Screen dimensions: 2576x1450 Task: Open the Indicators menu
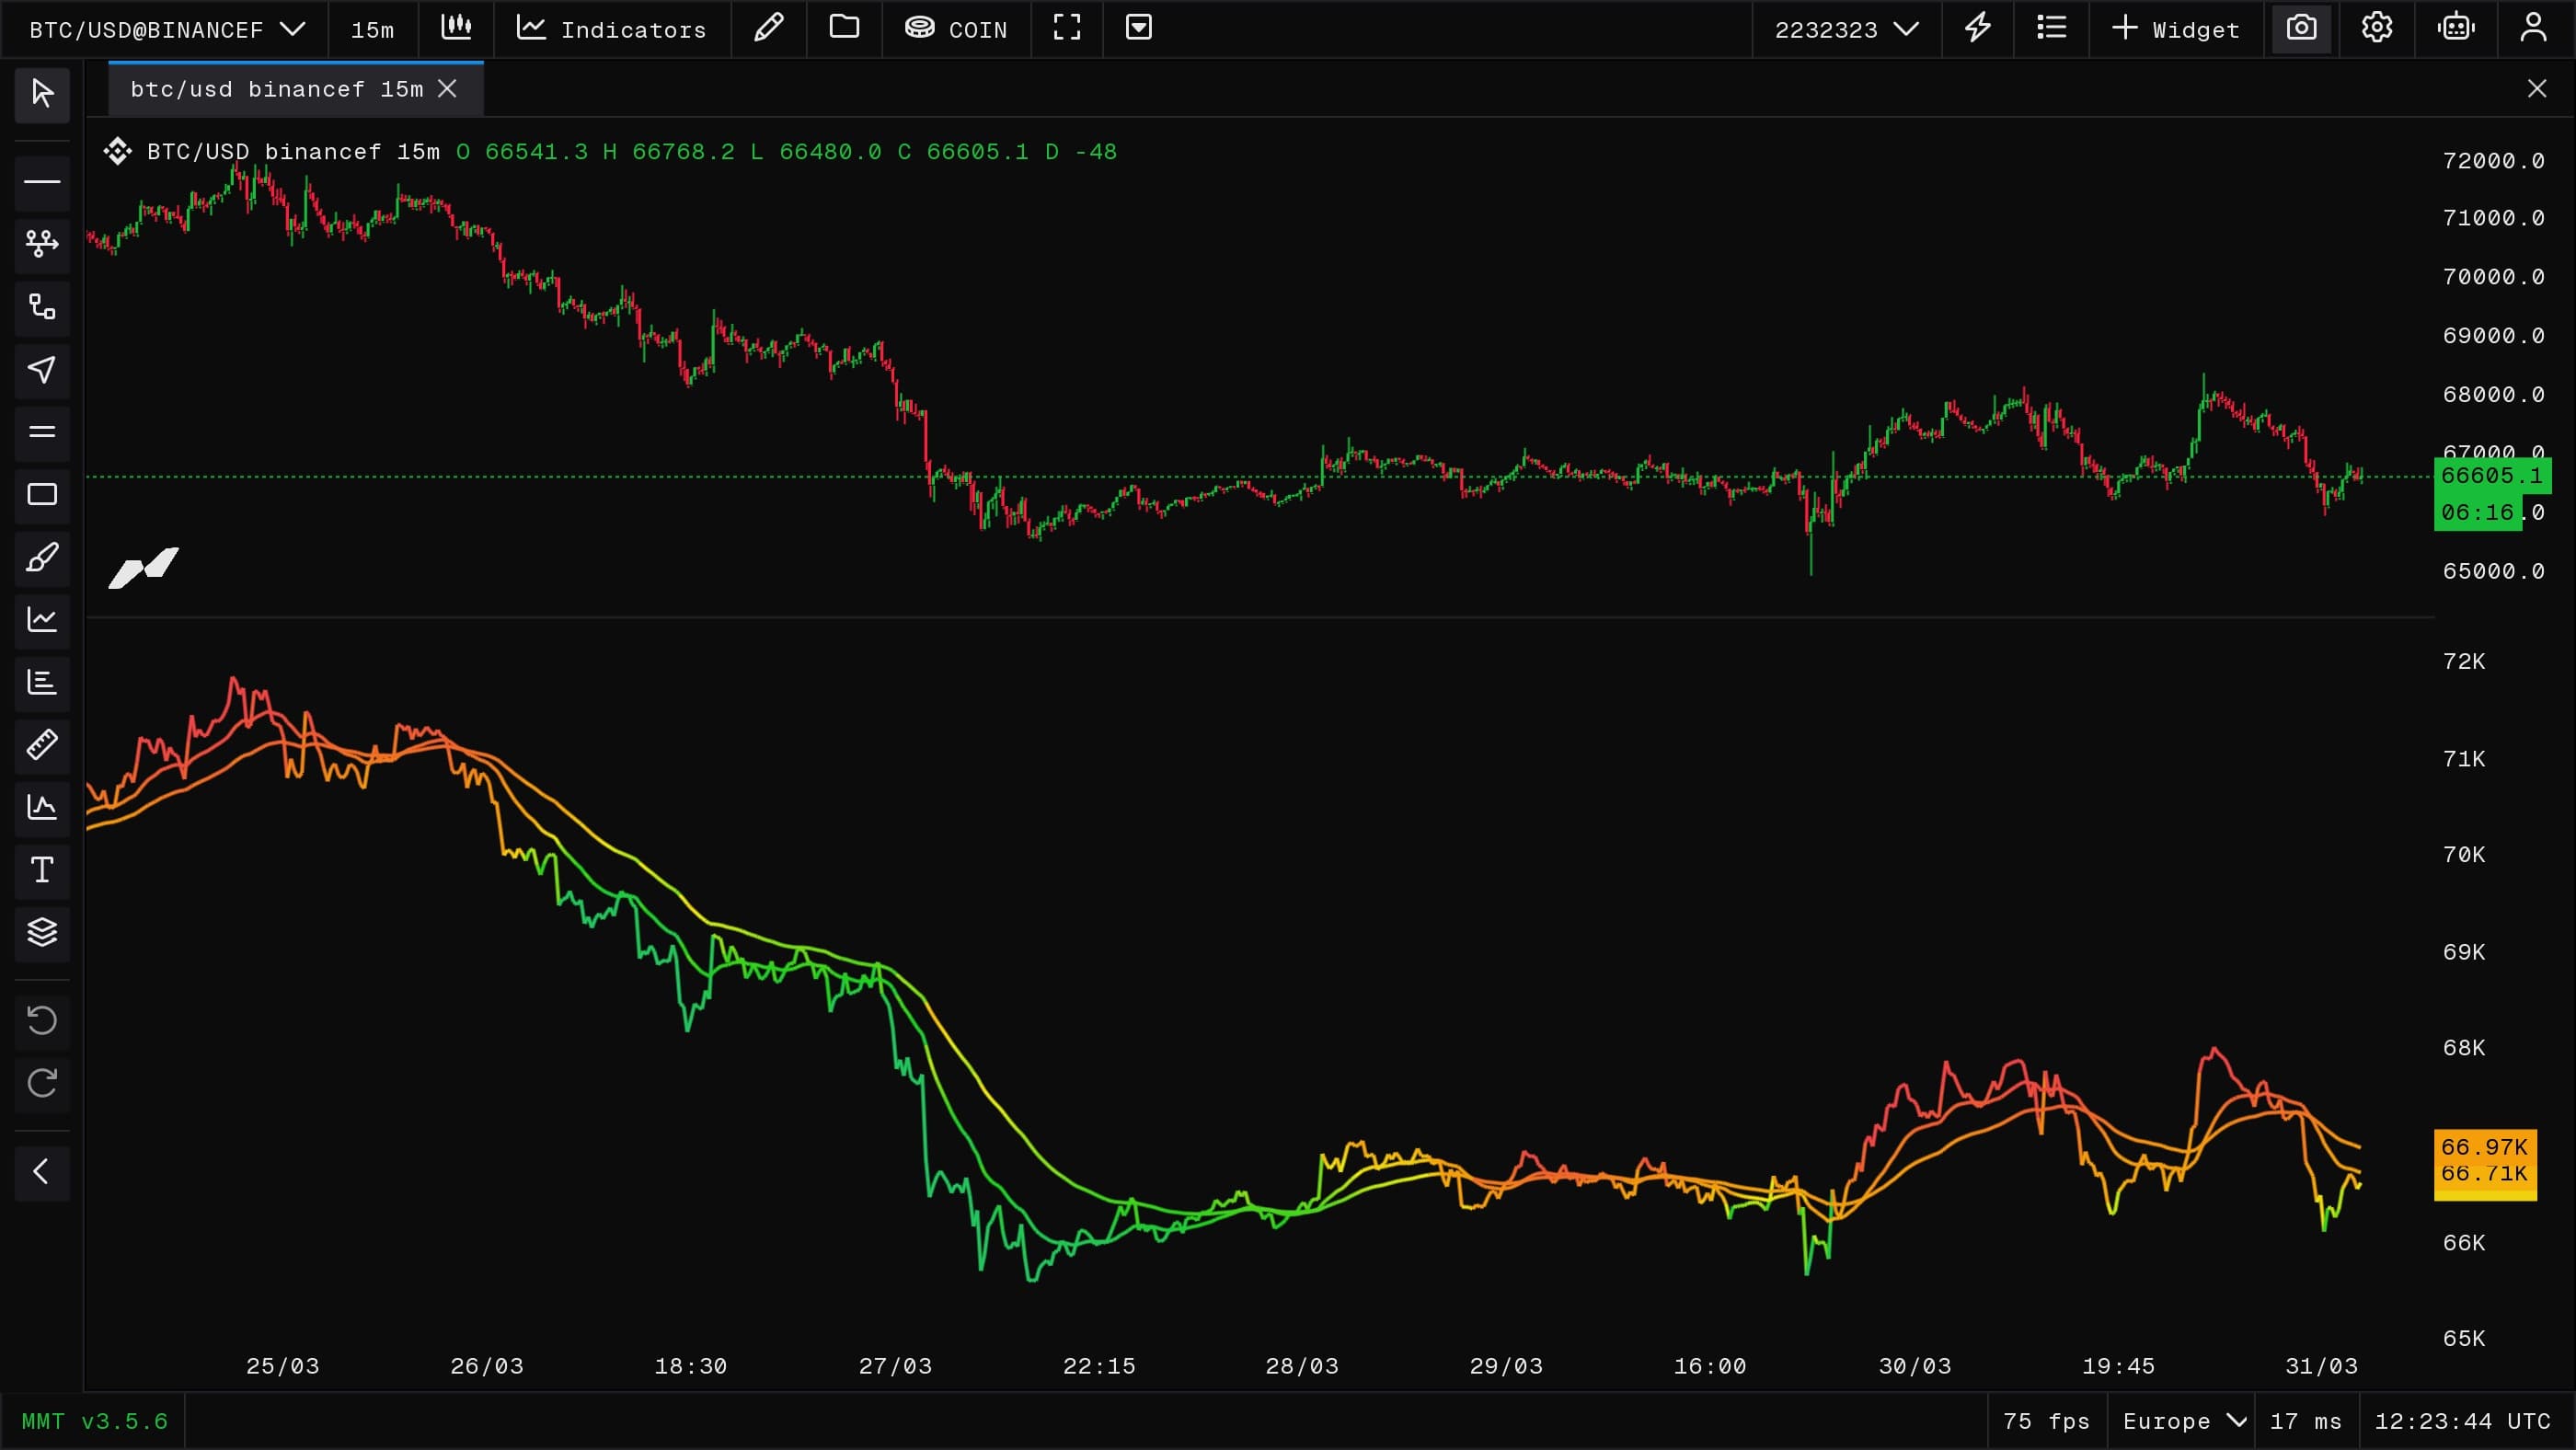[612, 29]
